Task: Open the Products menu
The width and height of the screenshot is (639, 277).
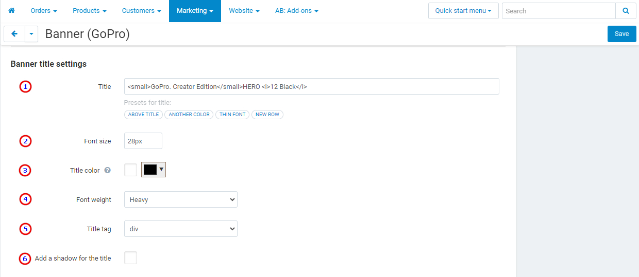Action: pyautogui.click(x=89, y=11)
